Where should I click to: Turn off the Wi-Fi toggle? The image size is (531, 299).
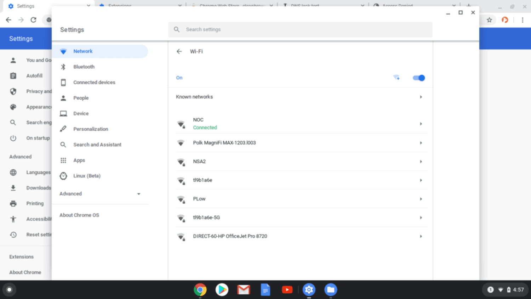coord(419,78)
